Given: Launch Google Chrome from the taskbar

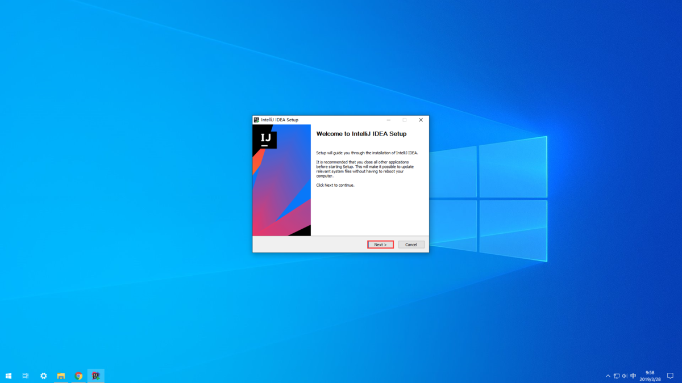Looking at the screenshot, I should pyautogui.click(x=78, y=376).
